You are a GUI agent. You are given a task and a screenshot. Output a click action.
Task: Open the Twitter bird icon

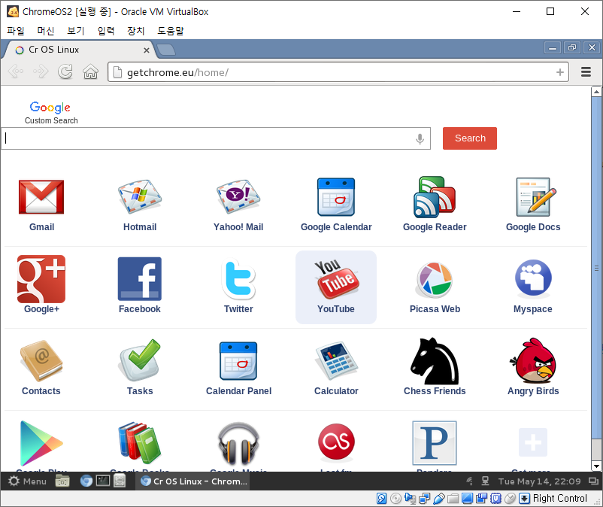[238, 279]
